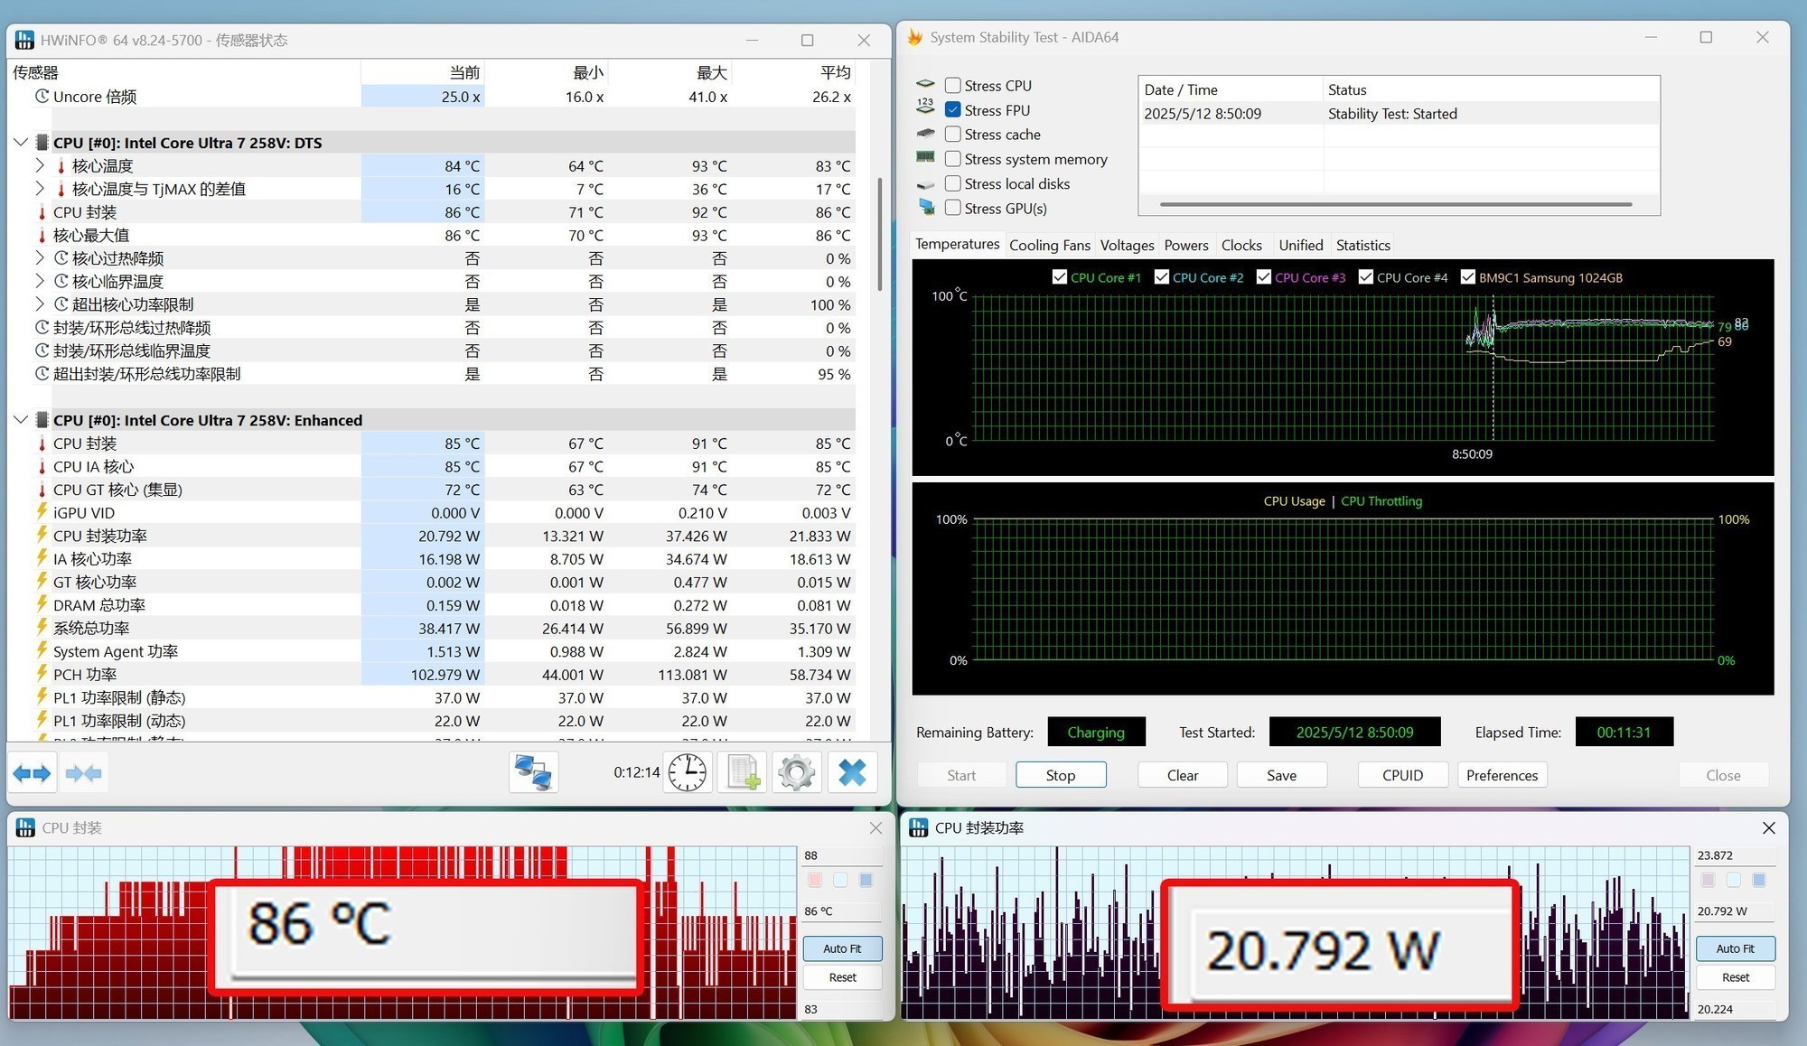Open the network monitoring computers icon

pos(533,773)
